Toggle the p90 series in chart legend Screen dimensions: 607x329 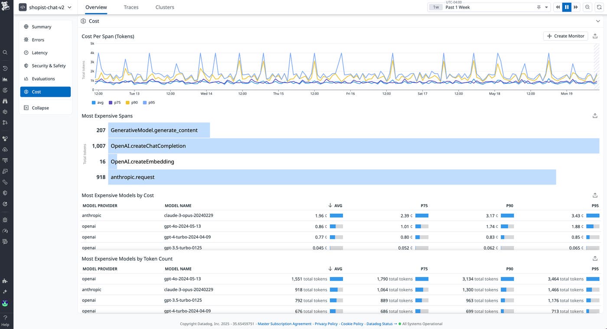click(x=134, y=102)
